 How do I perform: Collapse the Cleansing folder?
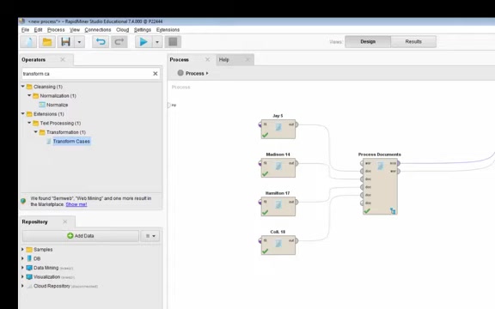(x=22, y=87)
